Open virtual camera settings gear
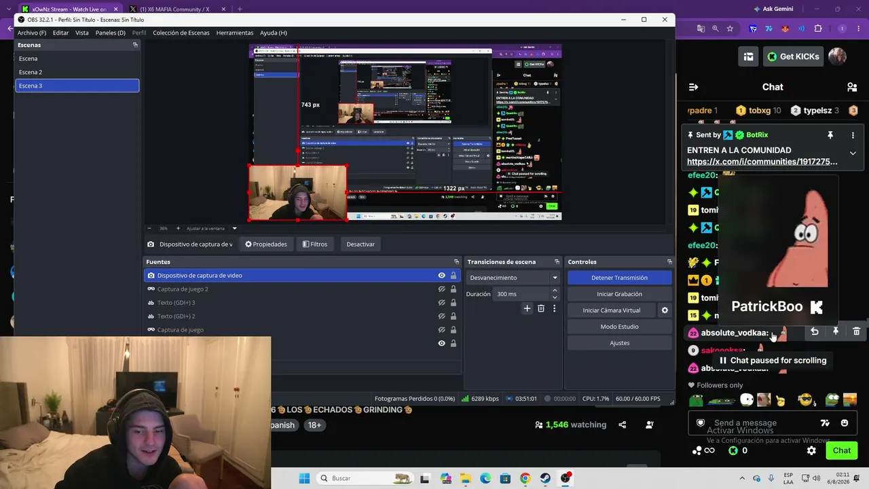Screen dimensions: 869x489 coord(665,310)
